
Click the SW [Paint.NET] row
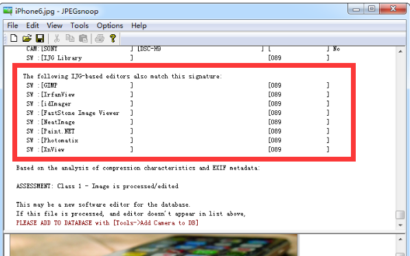178,131
